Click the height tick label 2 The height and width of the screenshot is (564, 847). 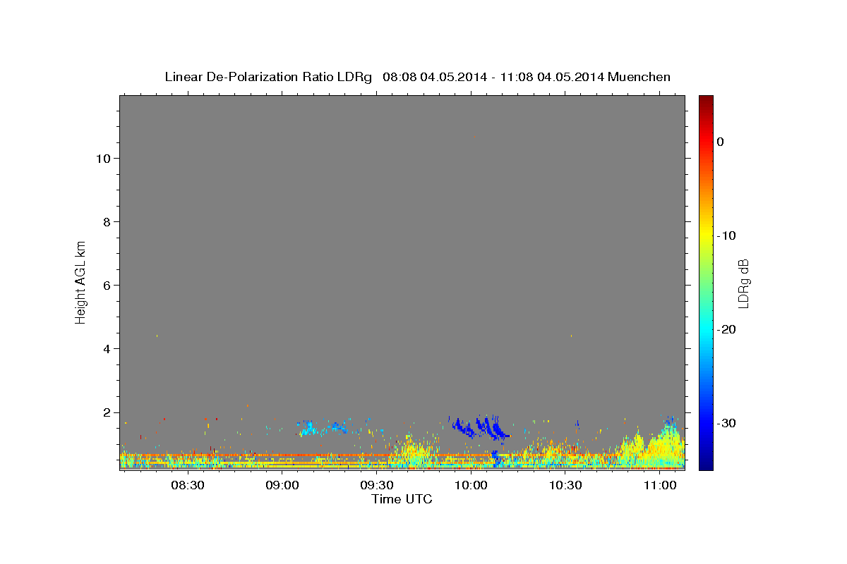click(x=107, y=412)
